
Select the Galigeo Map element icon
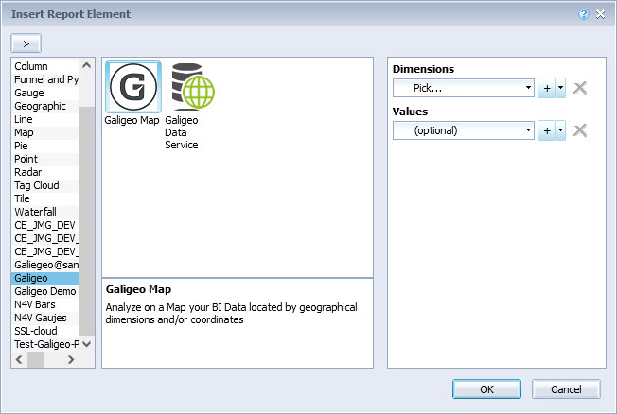[133, 87]
